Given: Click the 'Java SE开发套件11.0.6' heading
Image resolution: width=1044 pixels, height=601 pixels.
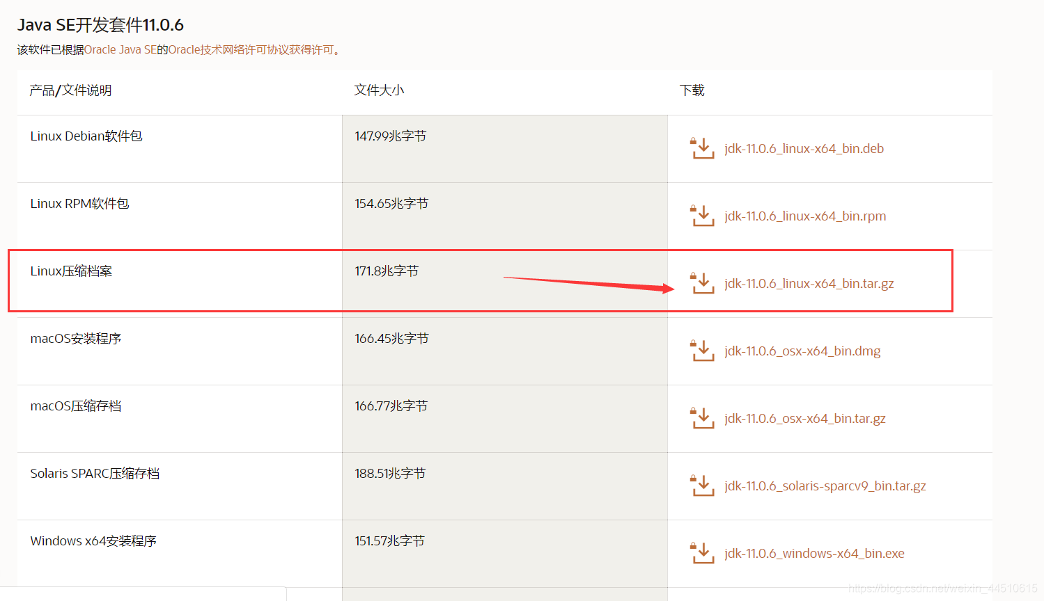Looking at the screenshot, I should click(100, 25).
